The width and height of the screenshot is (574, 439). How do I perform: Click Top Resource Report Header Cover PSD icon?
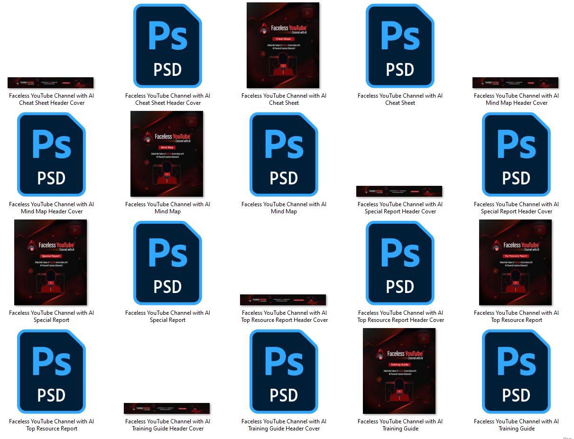[400, 263]
